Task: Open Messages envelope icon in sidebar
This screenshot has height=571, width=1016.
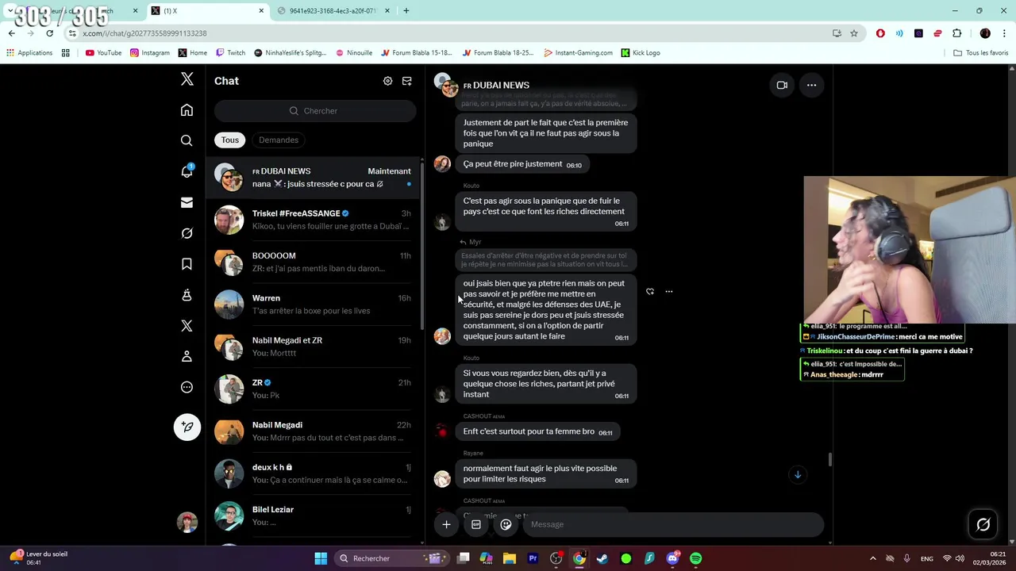Action: click(187, 202)
